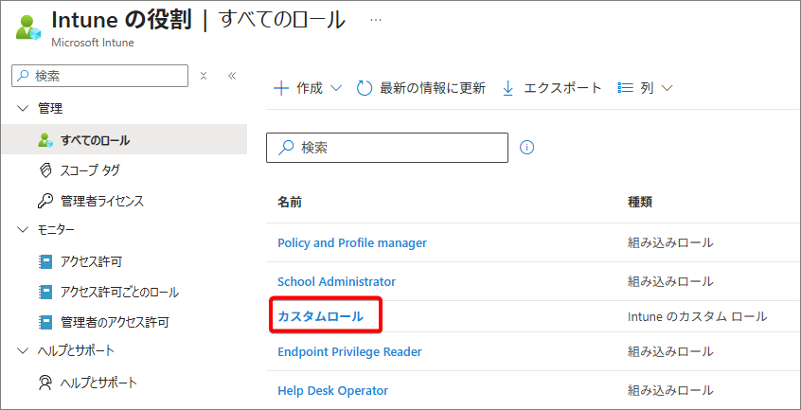Open the ellipsis more options in header
This screenshot has height=410, width=801.
[376, 19]
